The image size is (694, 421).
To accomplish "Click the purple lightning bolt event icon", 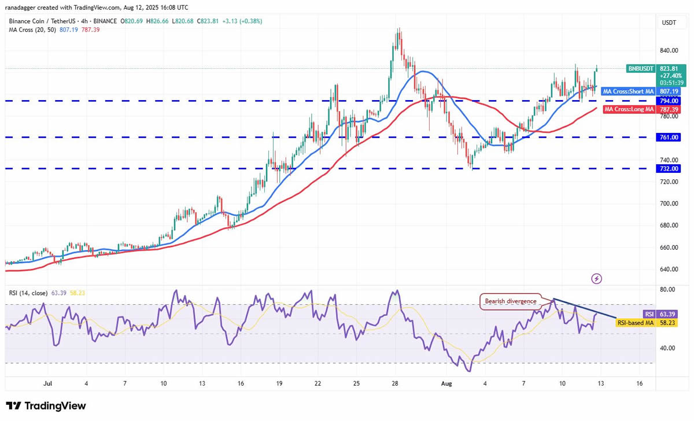I will (597, 279).
